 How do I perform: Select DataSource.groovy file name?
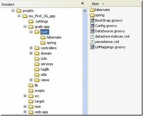[x=110, y=31]
